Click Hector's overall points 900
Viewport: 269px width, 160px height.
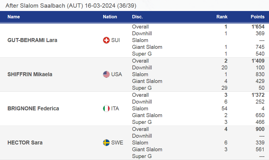259,129
